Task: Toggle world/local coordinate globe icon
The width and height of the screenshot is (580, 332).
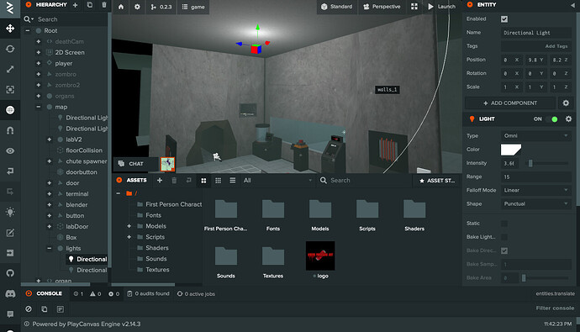Action: coord(10,110)
